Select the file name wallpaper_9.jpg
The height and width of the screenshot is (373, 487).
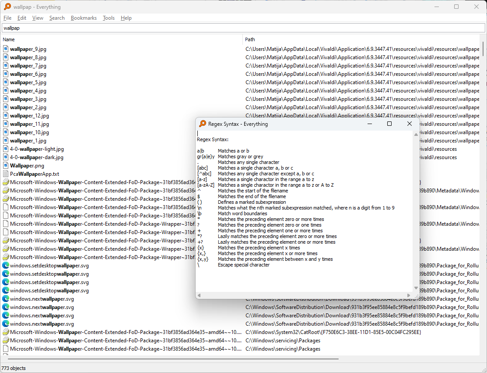28,49
